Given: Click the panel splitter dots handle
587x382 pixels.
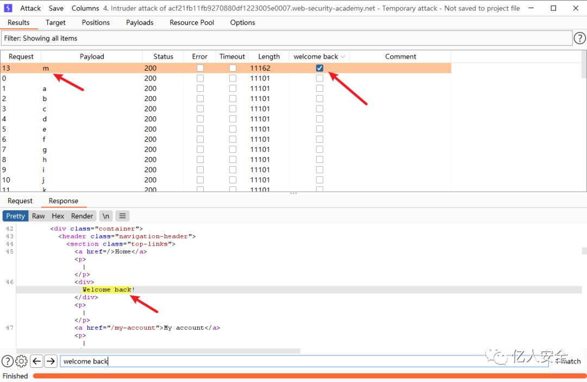Looking at the screenshot, I should [x=293, y=193].
